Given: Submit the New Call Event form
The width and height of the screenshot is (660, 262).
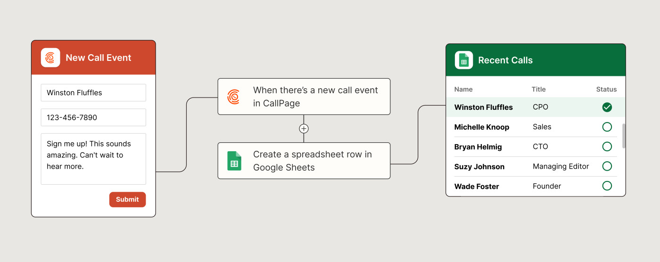Looking at the screenshot, I should click(x=127, y=199).
